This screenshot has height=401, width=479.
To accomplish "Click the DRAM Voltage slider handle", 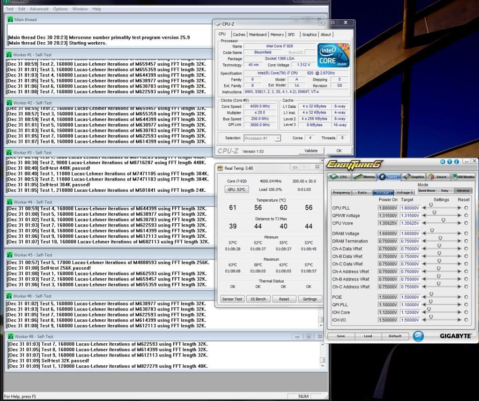I will [432, 230].
